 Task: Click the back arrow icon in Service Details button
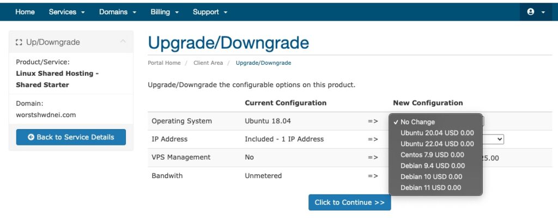coord(31,137)
